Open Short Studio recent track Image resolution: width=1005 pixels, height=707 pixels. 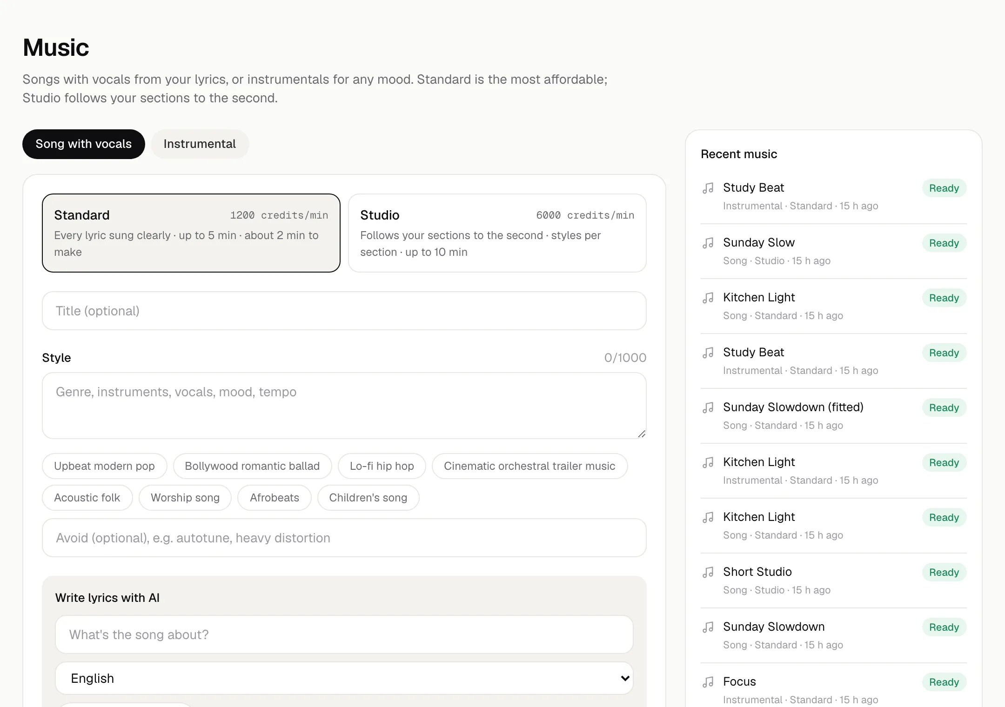(834, 580)
